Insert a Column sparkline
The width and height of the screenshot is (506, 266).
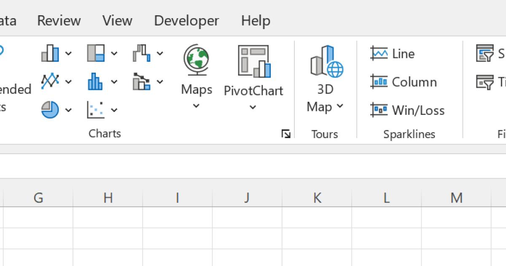coord(404,82)
